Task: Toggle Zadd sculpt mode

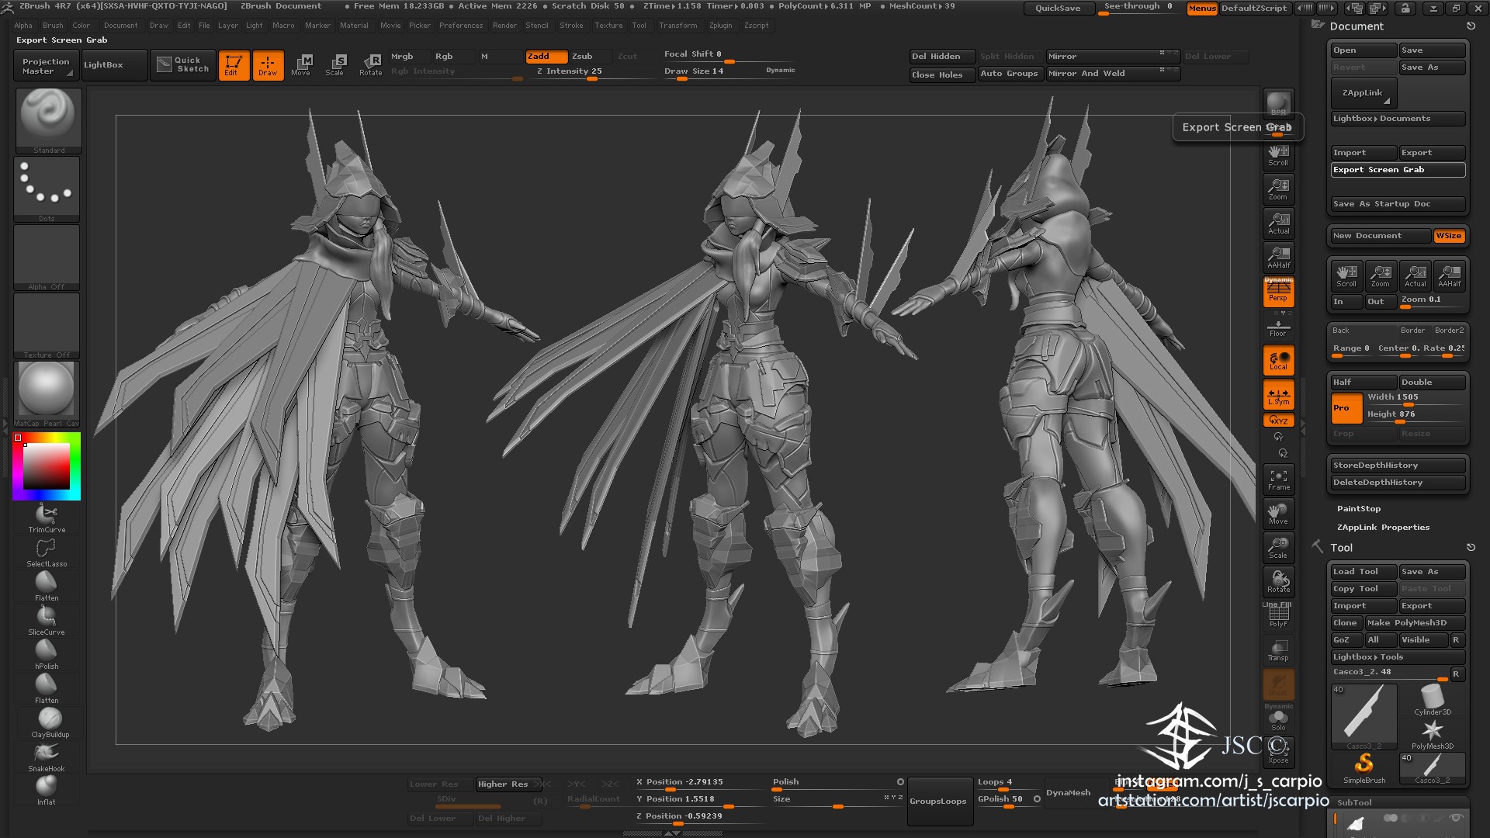Action: [x=546, y=57]
